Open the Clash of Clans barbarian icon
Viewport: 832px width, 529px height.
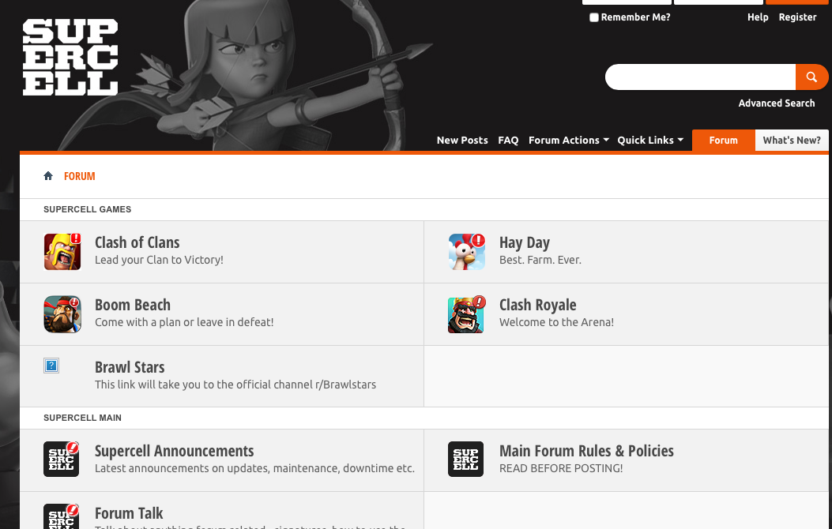[x=62, y=252]
